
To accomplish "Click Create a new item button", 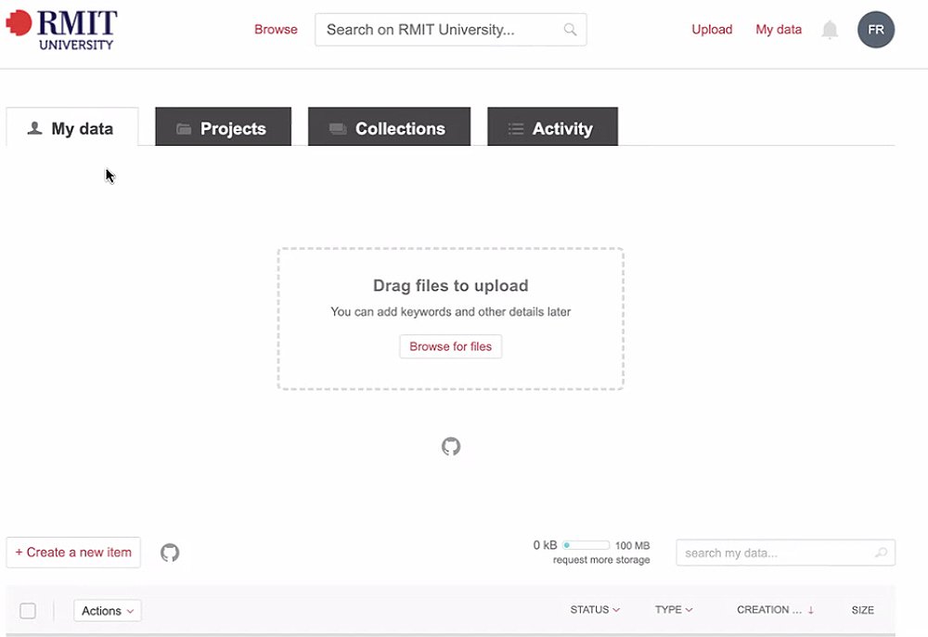I will coord(73,552).
